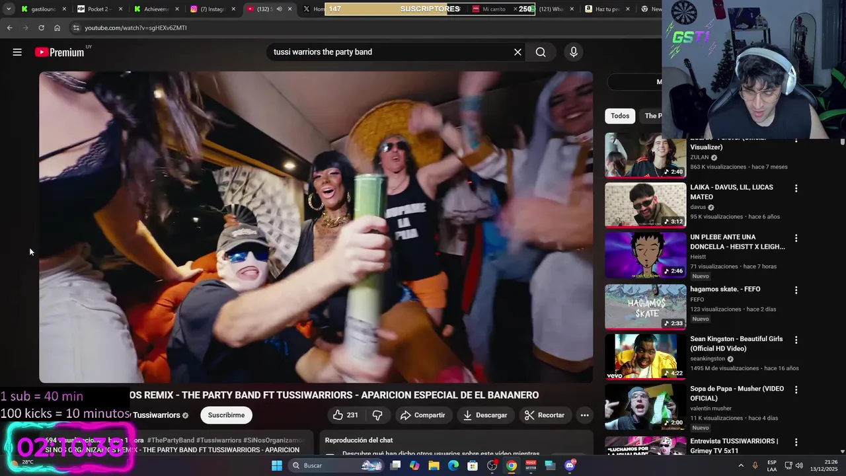Open the YouTube hamburger guide menu
846x476 pixels.
17,52
